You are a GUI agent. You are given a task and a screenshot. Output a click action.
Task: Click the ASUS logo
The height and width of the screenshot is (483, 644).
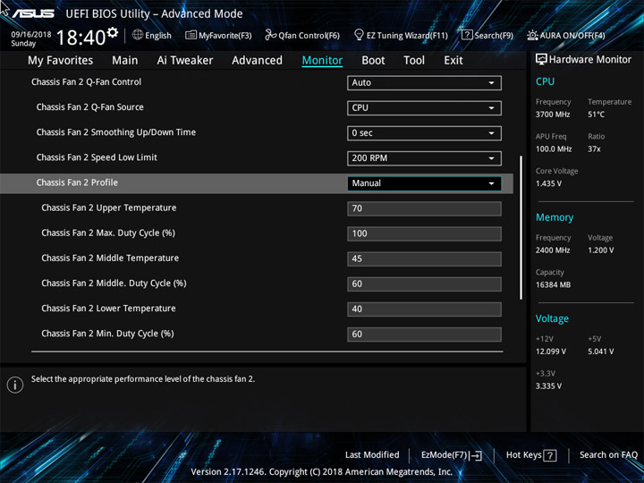pos(33,13)
